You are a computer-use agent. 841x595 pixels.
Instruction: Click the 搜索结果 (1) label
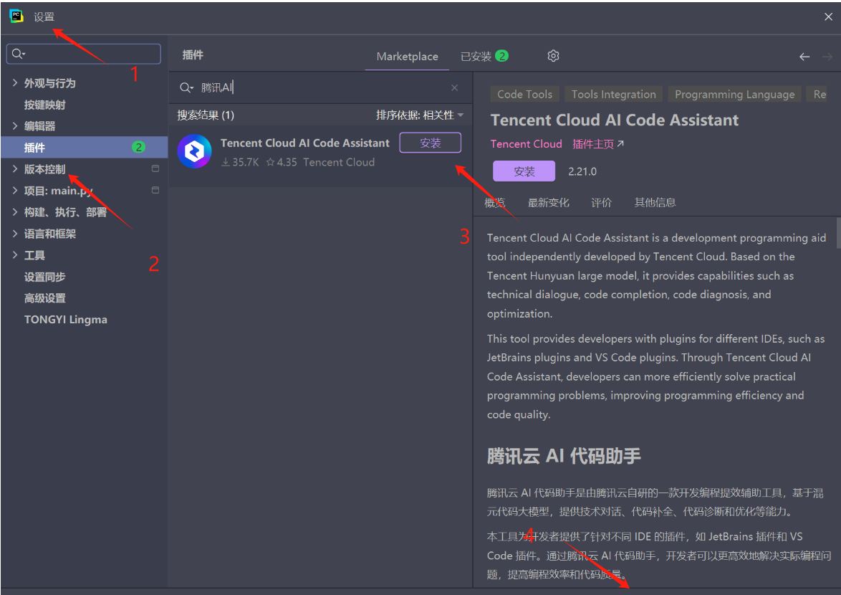206,115
